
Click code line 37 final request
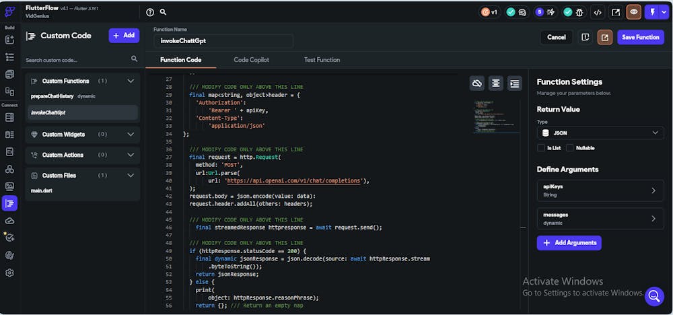pos(235,157)
